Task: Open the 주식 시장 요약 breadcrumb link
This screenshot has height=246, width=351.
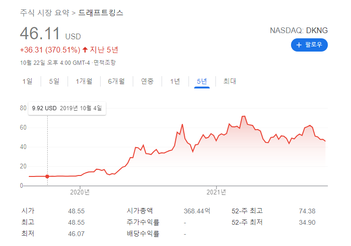Action: [x=45, y=13]
